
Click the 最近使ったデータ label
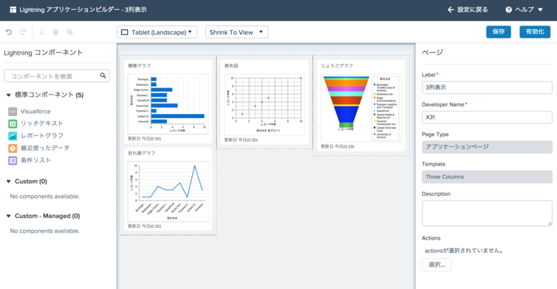click(45, 148)
